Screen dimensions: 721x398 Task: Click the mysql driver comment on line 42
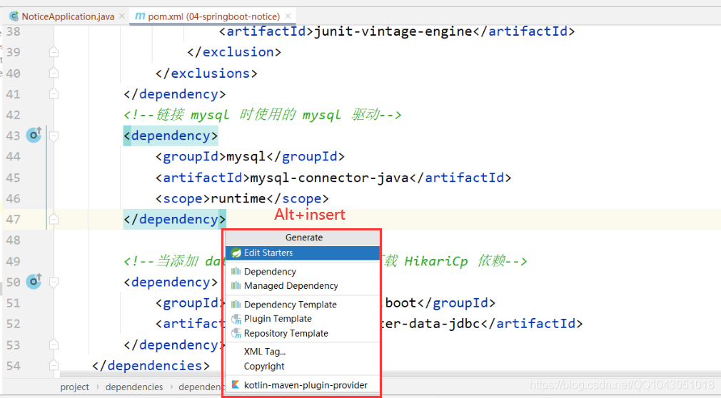pos(263,115)
